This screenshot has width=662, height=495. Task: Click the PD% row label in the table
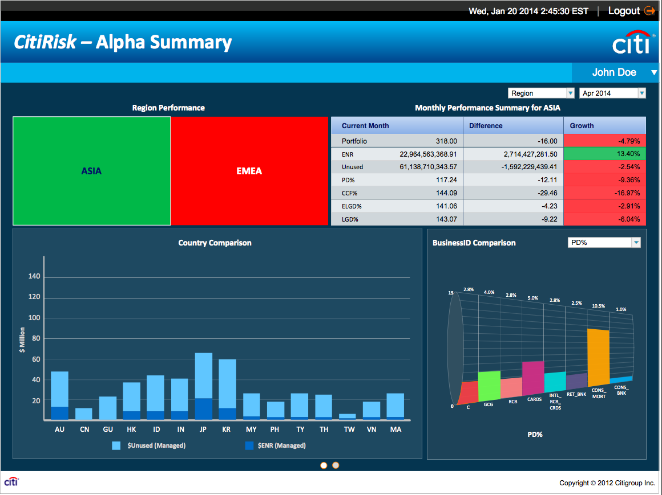coord(348,180)
